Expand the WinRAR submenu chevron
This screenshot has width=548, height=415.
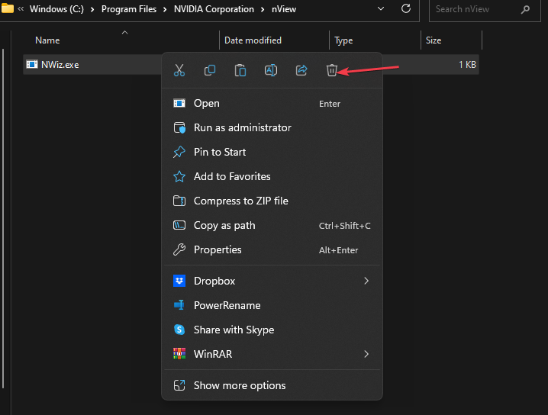pyautogui.click(x=366, y=354)
